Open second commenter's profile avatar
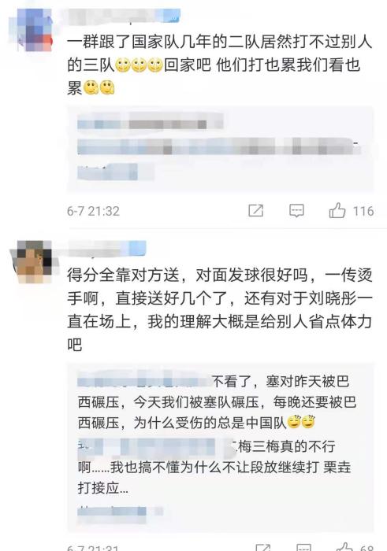387x551 pixels. 34,262
